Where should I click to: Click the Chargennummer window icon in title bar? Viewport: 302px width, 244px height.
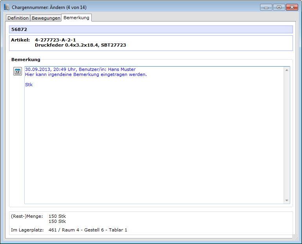pos(7,7)
